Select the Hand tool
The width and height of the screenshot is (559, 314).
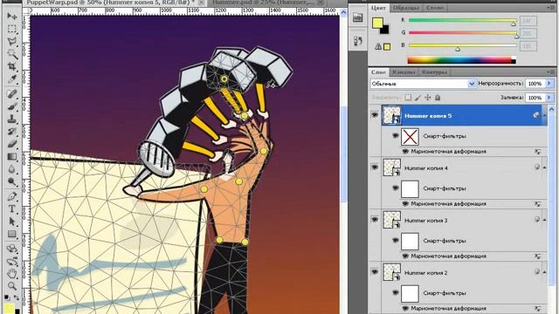tap(11, 274)
